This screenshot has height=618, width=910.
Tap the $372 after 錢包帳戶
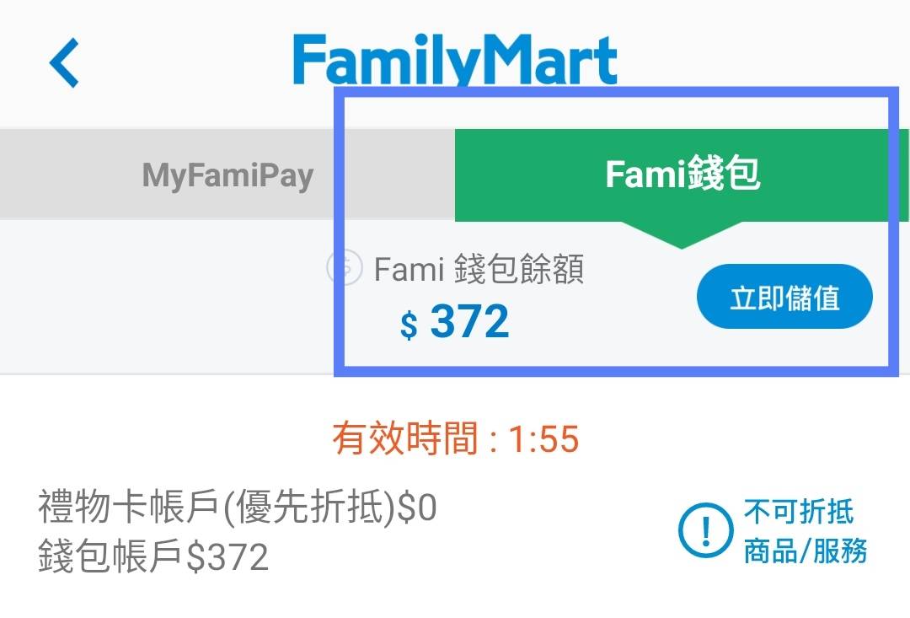[227, 556]
